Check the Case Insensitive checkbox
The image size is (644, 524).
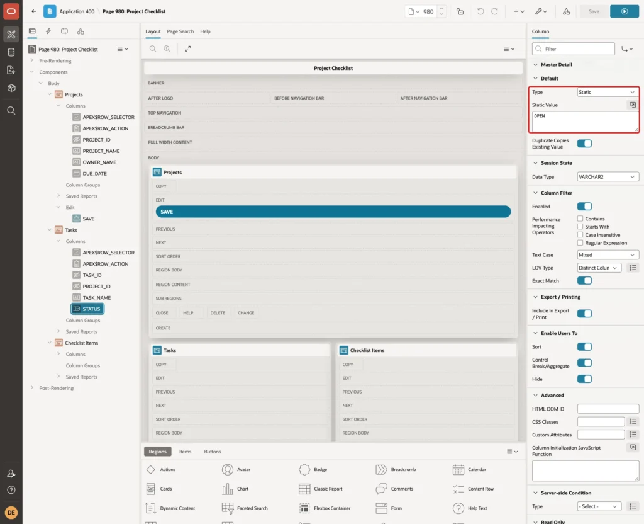[x=580, y=235]
